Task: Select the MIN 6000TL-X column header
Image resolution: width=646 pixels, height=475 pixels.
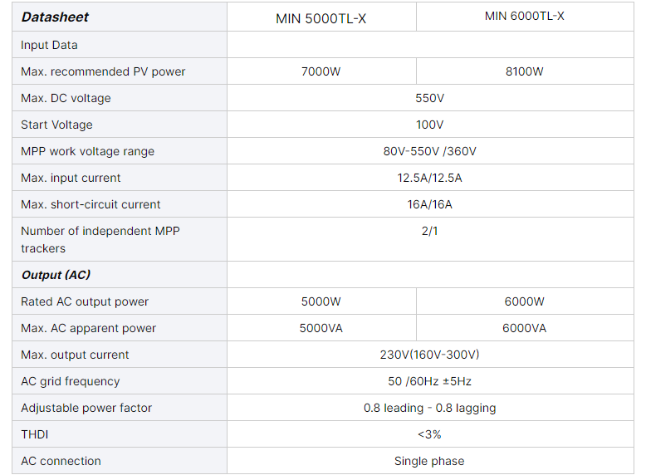Action: [524, 16]
